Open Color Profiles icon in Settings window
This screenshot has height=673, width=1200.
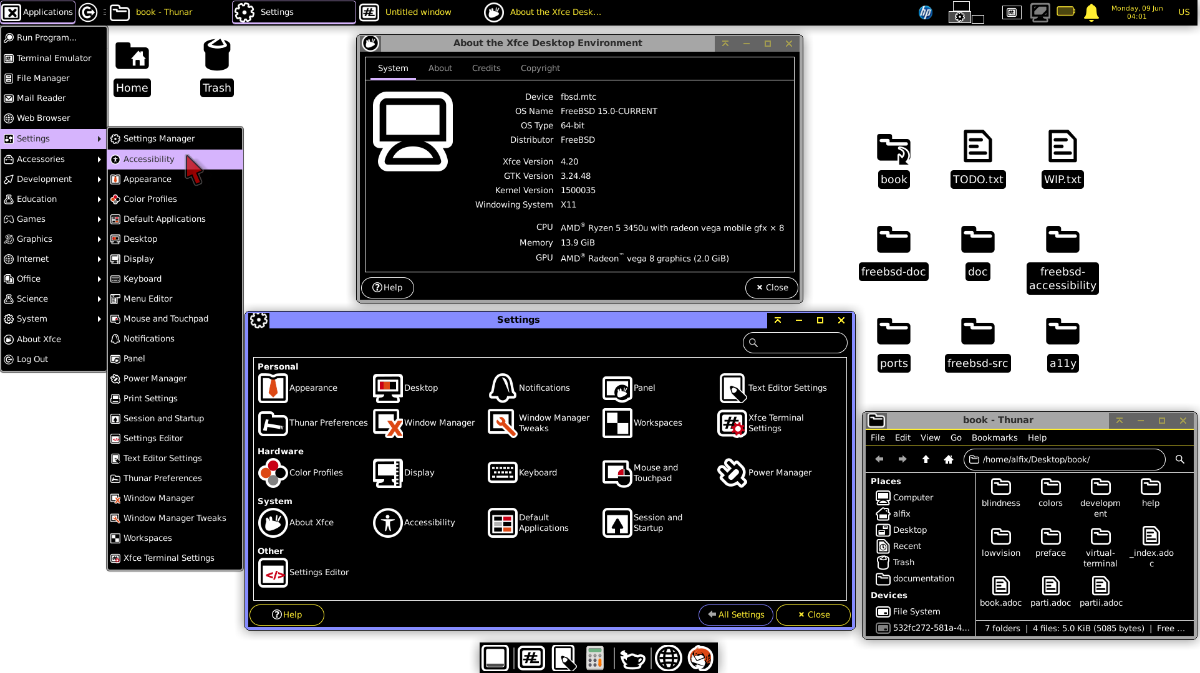coord(273,472)
